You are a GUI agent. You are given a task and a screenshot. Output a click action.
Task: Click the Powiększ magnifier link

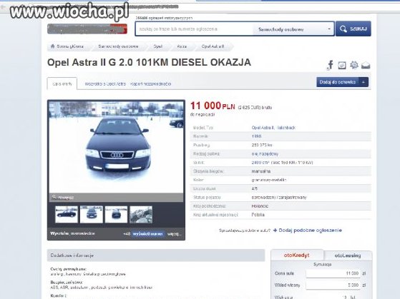(x=63, y=197)
